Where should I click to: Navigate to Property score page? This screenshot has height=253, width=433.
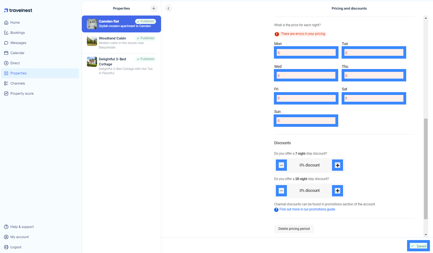pyautogui.click(x=22, y=94)
